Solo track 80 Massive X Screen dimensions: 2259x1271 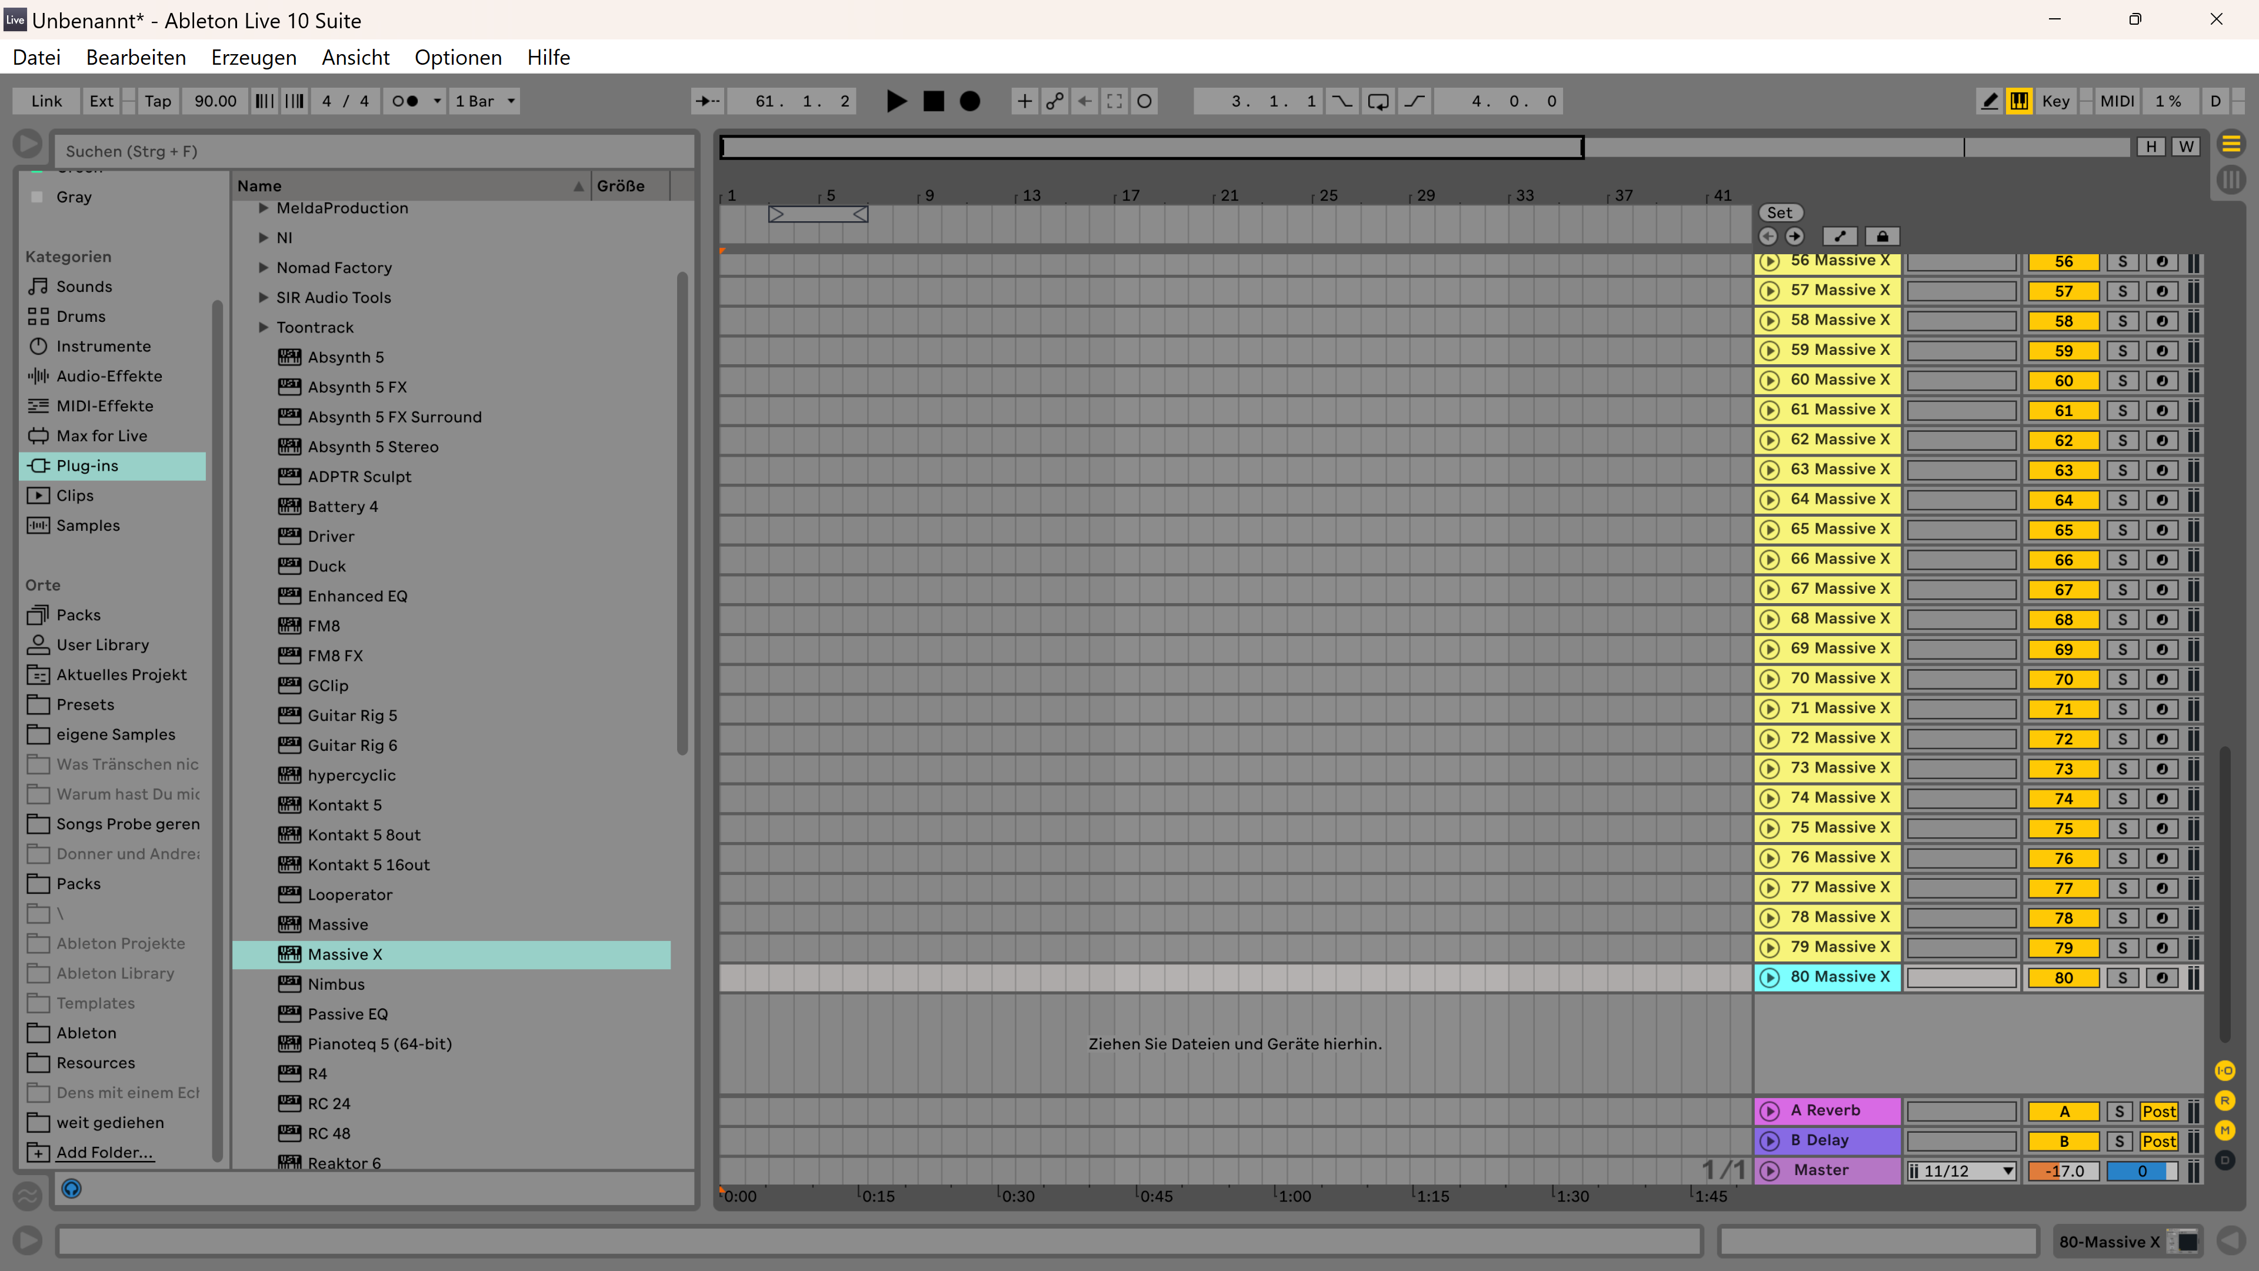coord(2122,978)
